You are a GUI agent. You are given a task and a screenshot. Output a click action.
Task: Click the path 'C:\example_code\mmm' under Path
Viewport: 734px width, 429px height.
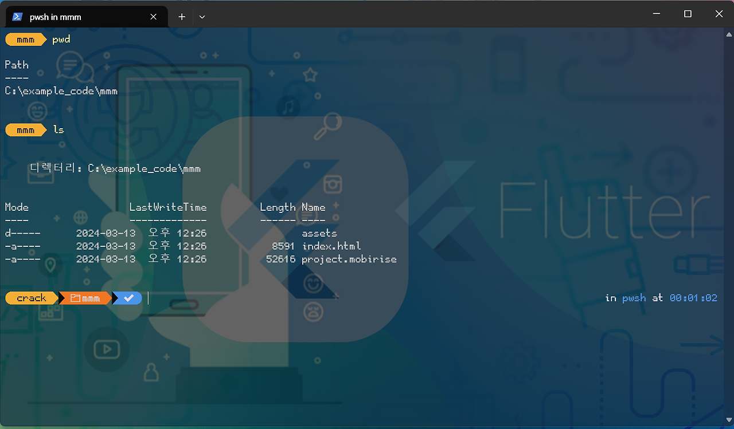(61, 91)
